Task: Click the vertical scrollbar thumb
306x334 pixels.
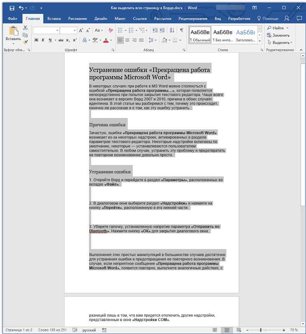Action: tap(303, 134)
